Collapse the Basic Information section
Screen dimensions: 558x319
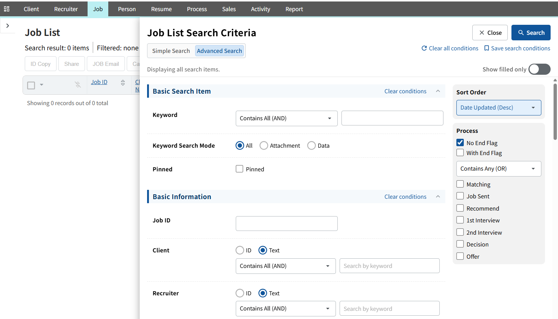(x=438, y=197)
